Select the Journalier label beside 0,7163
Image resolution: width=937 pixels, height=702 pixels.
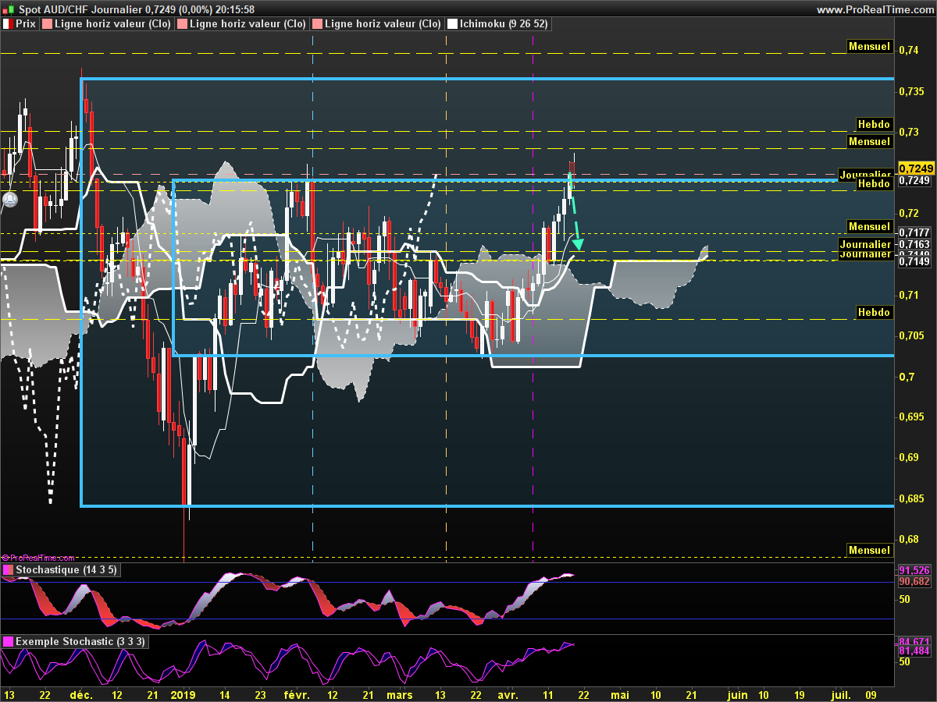click(864, 244)
